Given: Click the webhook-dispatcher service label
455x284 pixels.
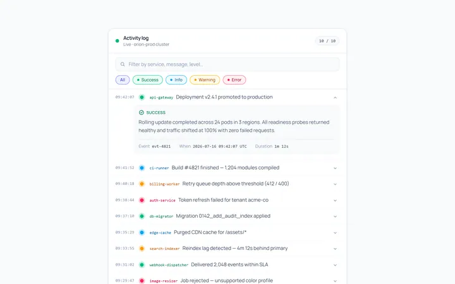Looking at the screenshot, I should tap(169, 265).
